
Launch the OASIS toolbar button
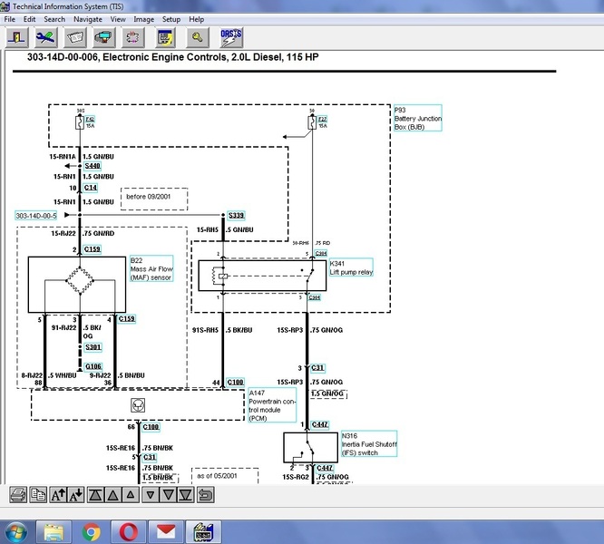(229, 37)
